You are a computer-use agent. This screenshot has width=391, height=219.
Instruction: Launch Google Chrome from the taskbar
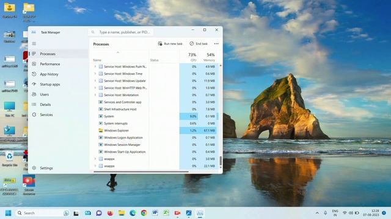pyautogui.click(x=144, y=213)
